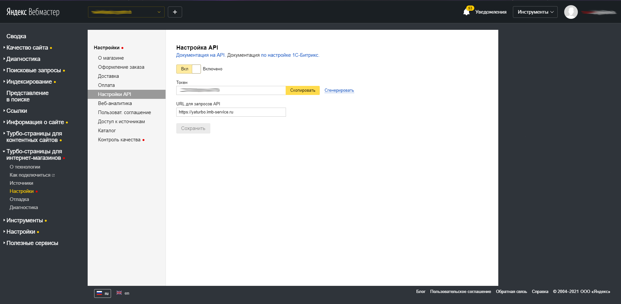Screen dimensions: 621x304
Task: Open Блог footer link
Action: click(421, 292)
